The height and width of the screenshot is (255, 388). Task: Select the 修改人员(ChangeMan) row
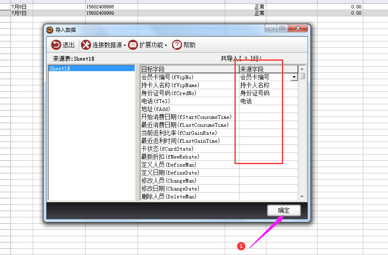190,180
